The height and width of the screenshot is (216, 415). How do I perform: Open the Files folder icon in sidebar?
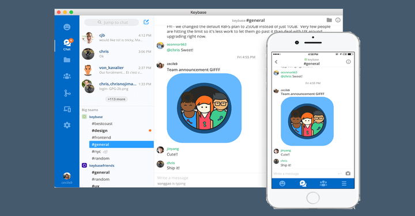(x=67, y=60)
